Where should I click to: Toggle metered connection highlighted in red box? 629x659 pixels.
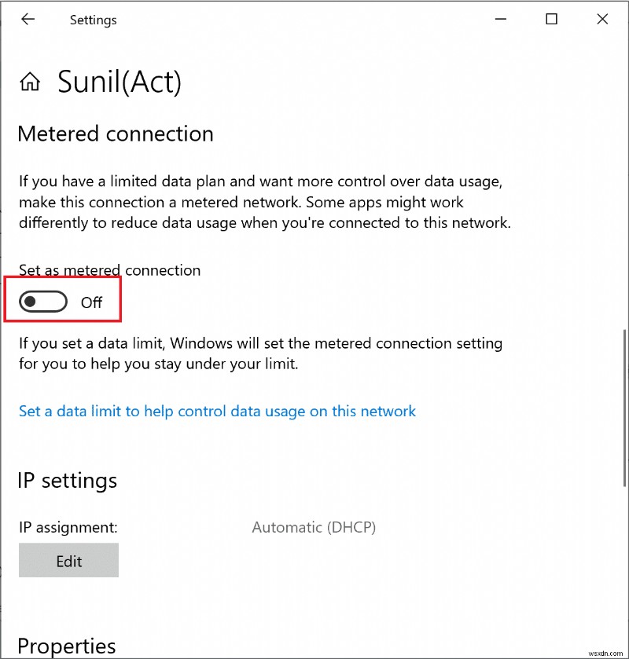click(x=42, y=301)
